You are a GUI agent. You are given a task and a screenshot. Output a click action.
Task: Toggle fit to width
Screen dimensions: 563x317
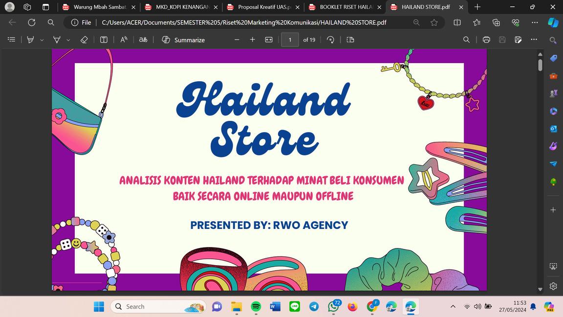(269, 40)
